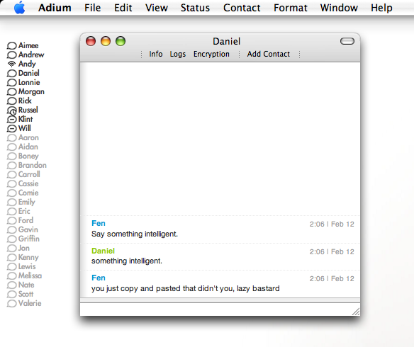Viewport: 414px width, 347px height.
Task: Click the message input field
Action: 220,309
